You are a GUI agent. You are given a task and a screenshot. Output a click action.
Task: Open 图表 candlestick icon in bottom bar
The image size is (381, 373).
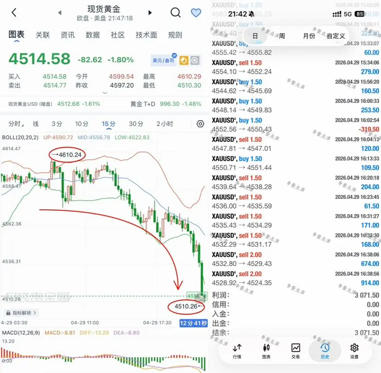(266, 351)
